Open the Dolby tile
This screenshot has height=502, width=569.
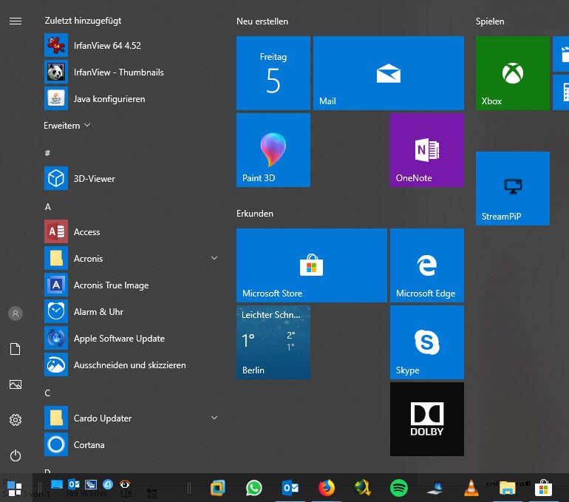pos(426,419)
